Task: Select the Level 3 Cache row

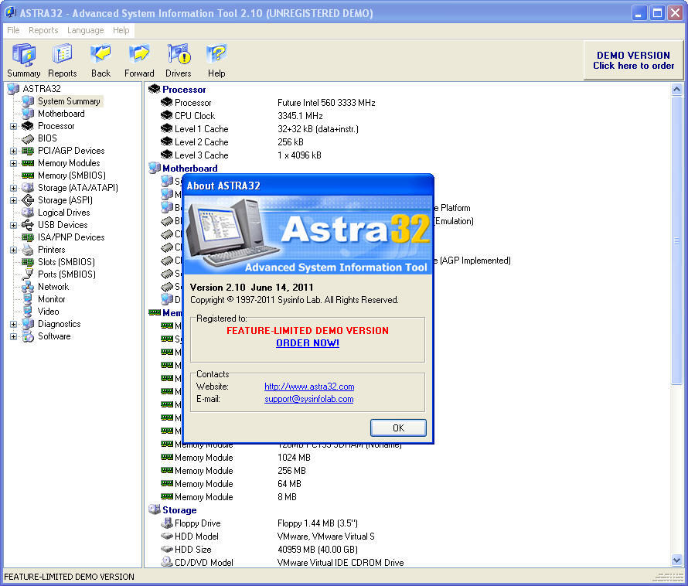Action: [240, 155]
